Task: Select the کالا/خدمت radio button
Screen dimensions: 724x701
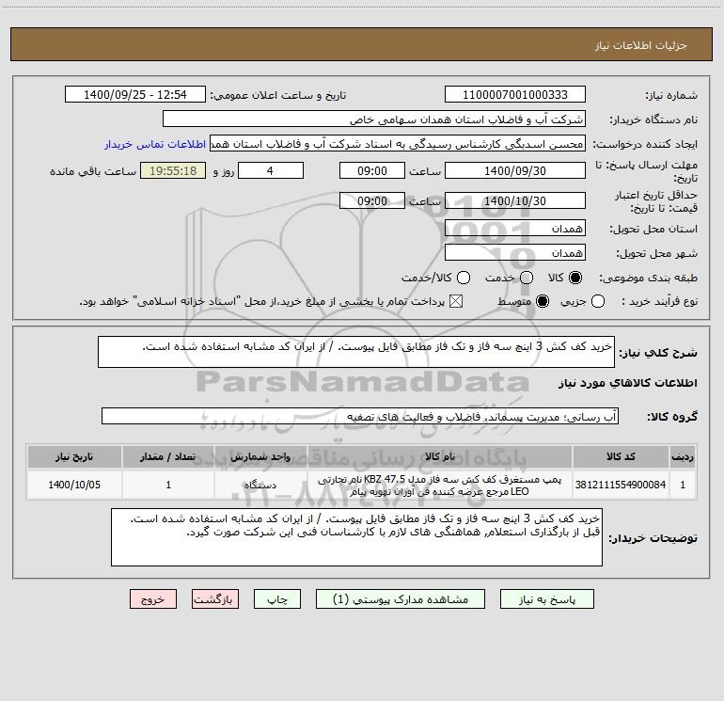Action: coord(464,278)
